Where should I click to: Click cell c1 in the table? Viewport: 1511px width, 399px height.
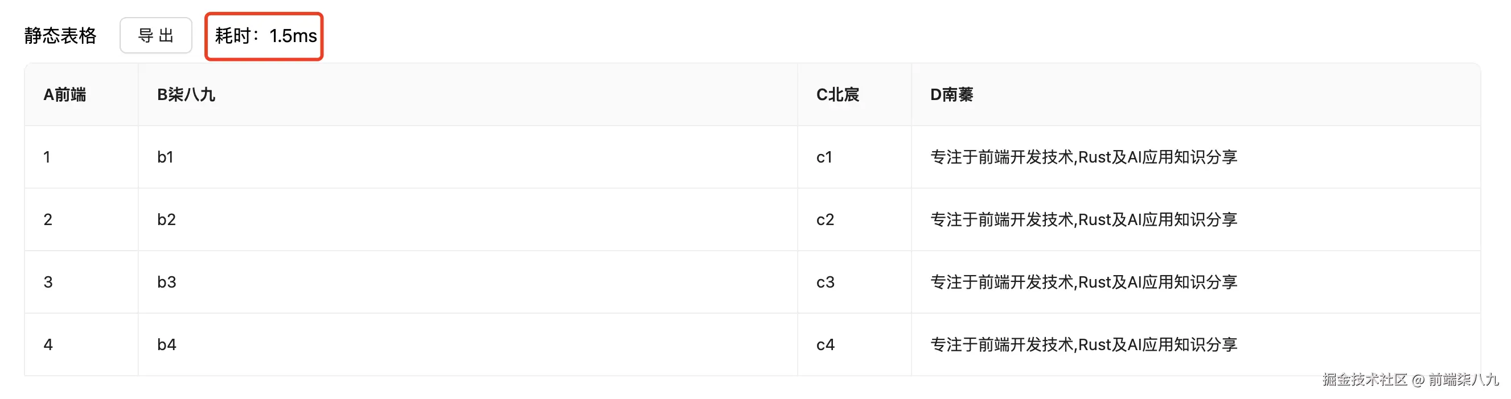[824, 157]
